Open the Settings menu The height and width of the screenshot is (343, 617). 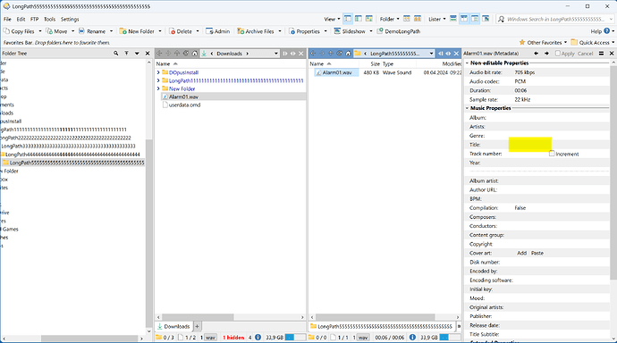[70, 19]
